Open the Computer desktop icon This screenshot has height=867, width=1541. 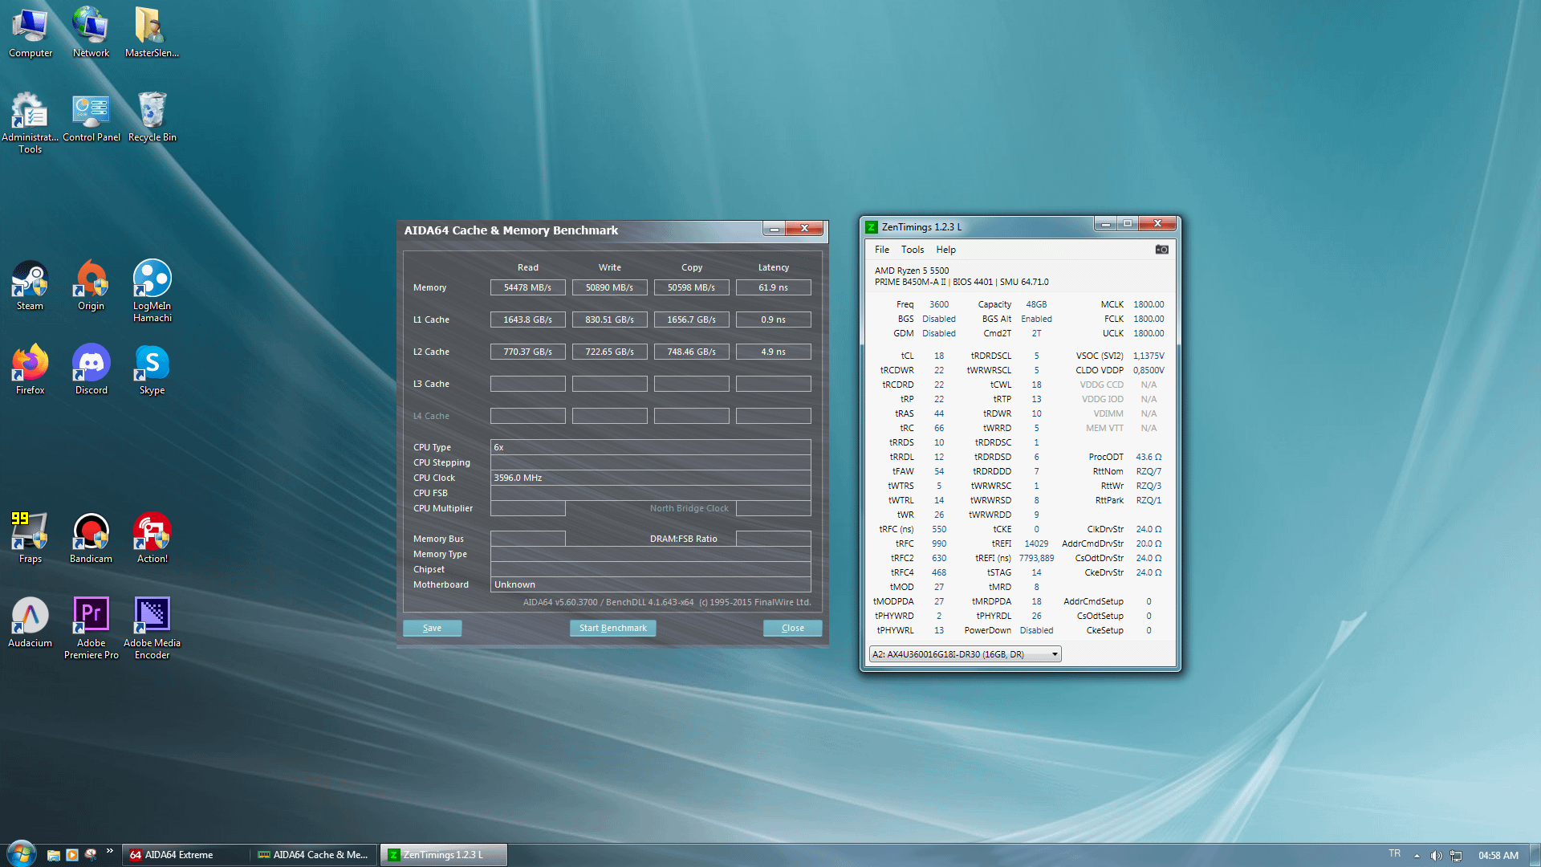coord(30,32)
